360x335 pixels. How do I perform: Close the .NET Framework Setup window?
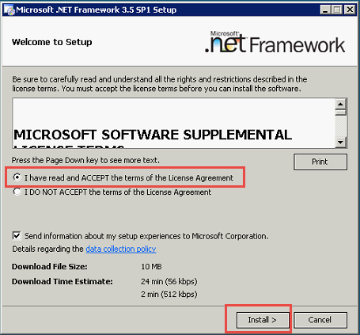[350, 10]
